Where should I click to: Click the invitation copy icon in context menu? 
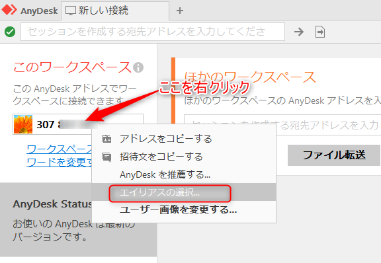coord(106,157)
